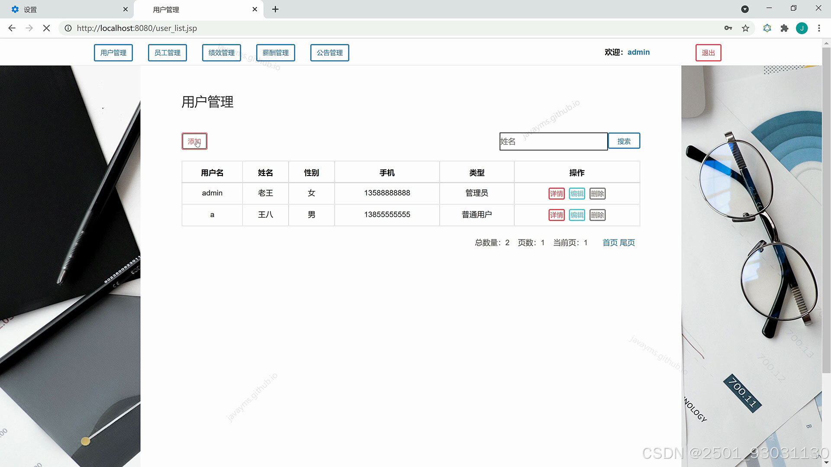Screen dimensions: 831x467
Task: Click the 操作 column header
Action: point(577,173)
